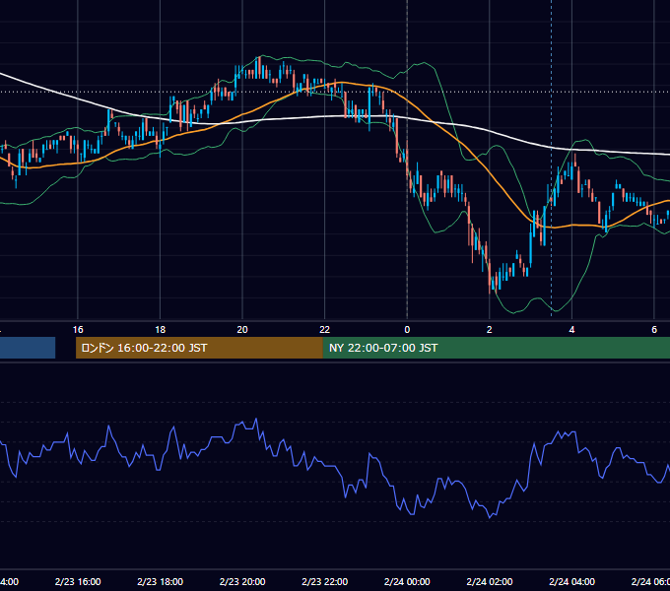Image resolution: width=670 pixels, height=591 pixels.
Task: Click the 2/23 16:00 date label
Action: click(x=78, y=581)
